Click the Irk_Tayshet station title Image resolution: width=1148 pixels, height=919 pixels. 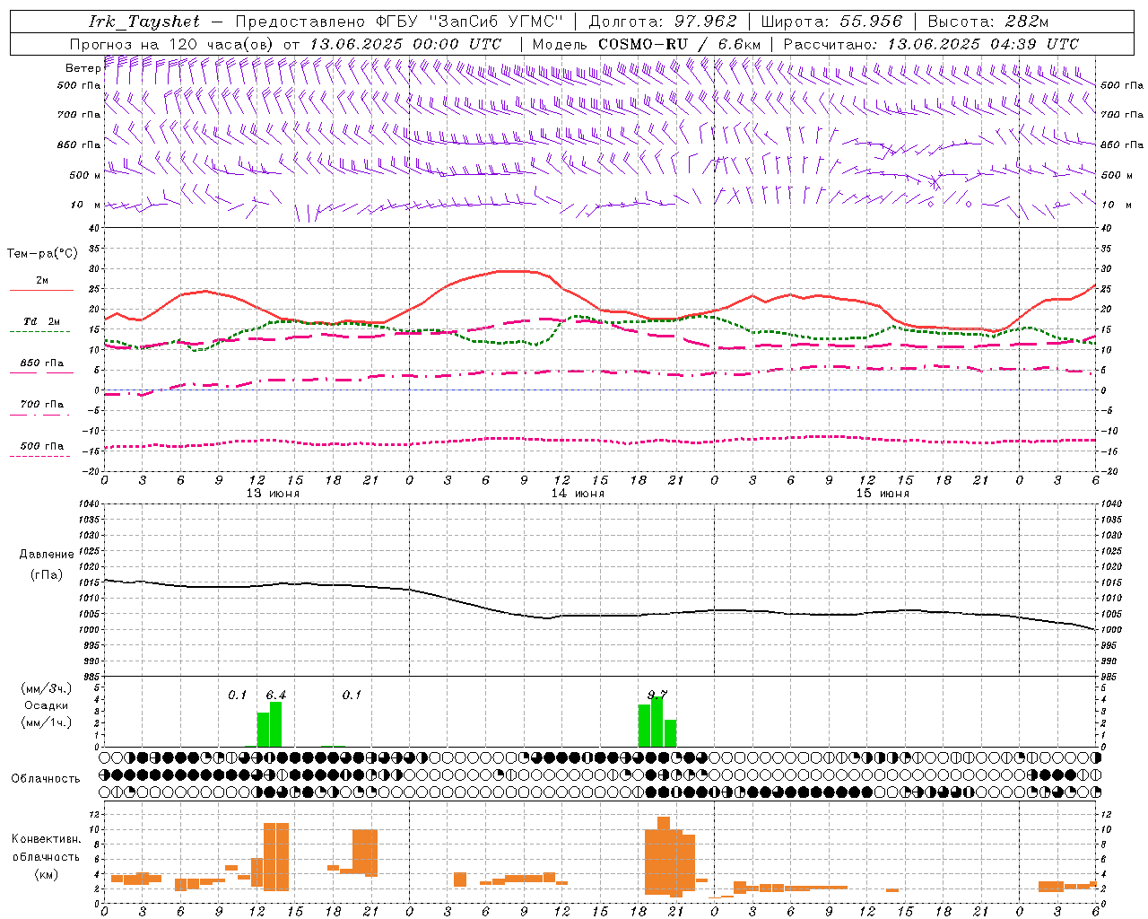pos(144,22)
